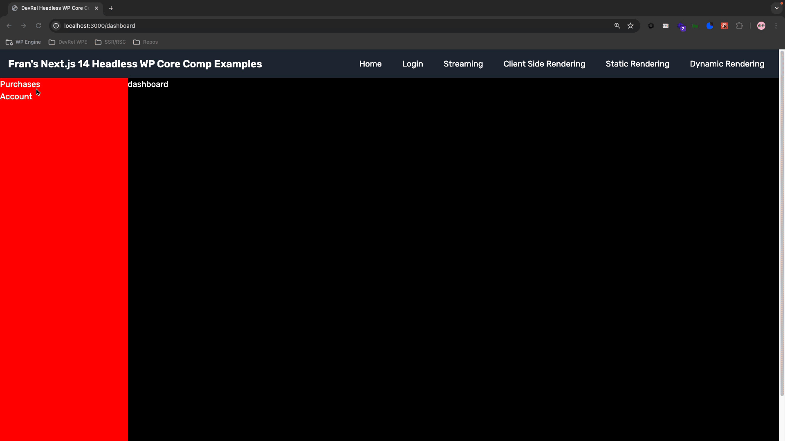Screen dimensions: 785x441
Task: Click the page zoom magnifier icon
Action: coord(617,26)
